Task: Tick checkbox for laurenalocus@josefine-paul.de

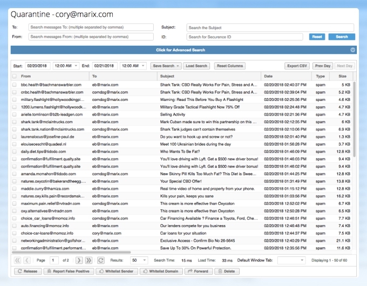Action: pyautogui.click(x=15, y=137)
